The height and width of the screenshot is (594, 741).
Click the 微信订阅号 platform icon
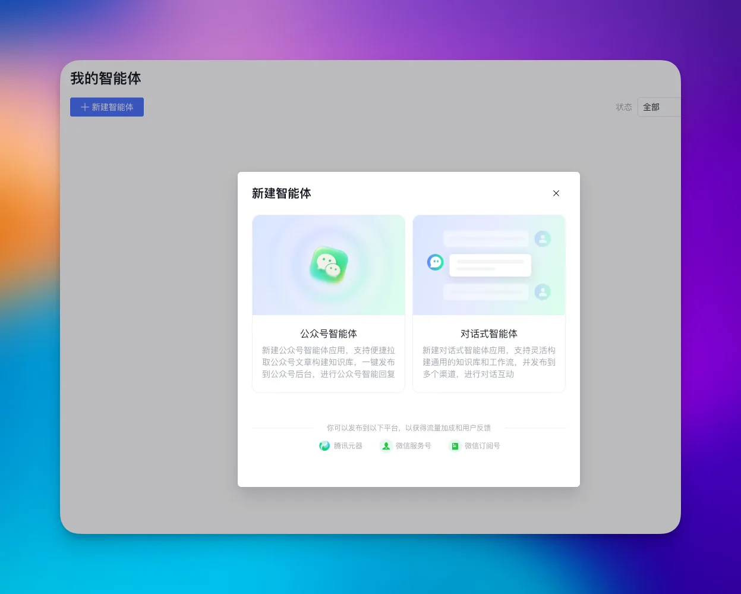455,446
